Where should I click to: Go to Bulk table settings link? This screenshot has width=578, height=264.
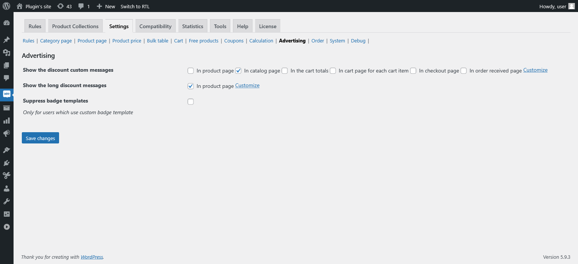click(158, 41)
